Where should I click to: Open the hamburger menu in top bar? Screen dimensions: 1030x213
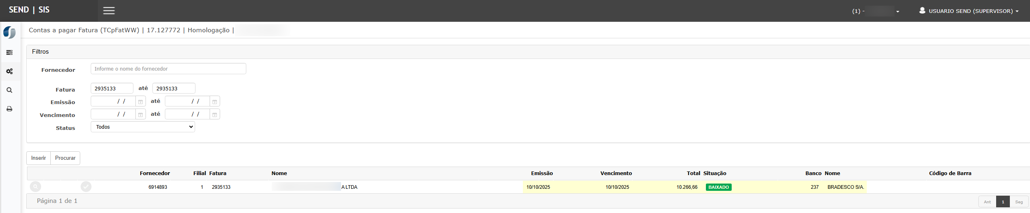click(x=109, y=11)
